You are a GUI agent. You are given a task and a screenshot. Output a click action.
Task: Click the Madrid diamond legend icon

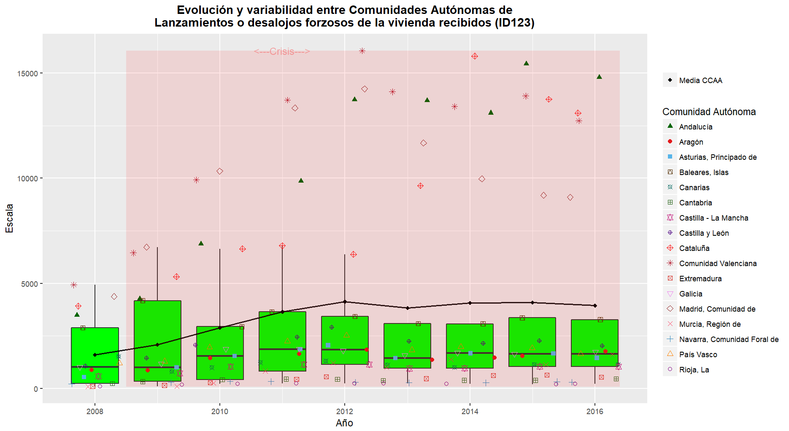670,308
